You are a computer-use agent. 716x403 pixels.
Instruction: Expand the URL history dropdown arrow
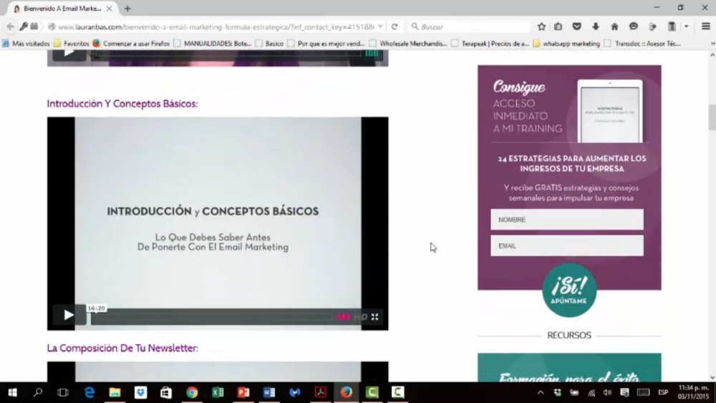pos(380,27)
